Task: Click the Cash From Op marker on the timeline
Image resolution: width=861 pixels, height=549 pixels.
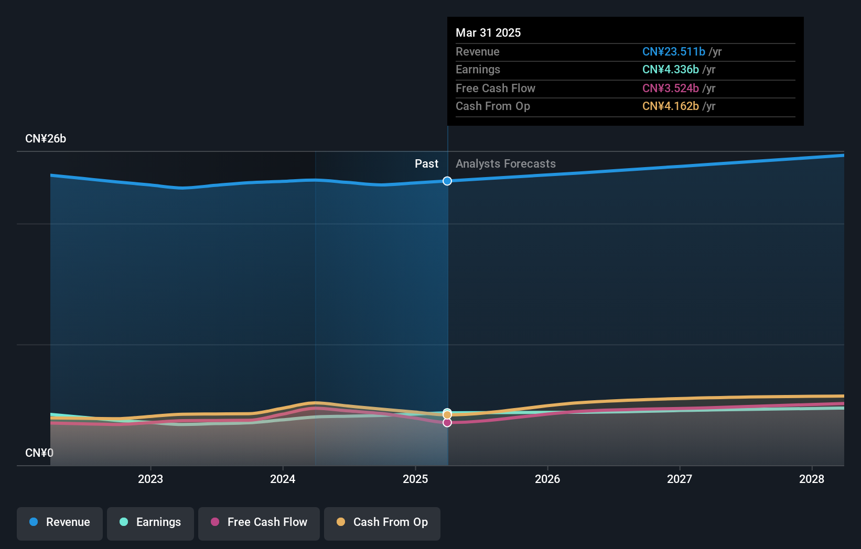Action: 447,414
